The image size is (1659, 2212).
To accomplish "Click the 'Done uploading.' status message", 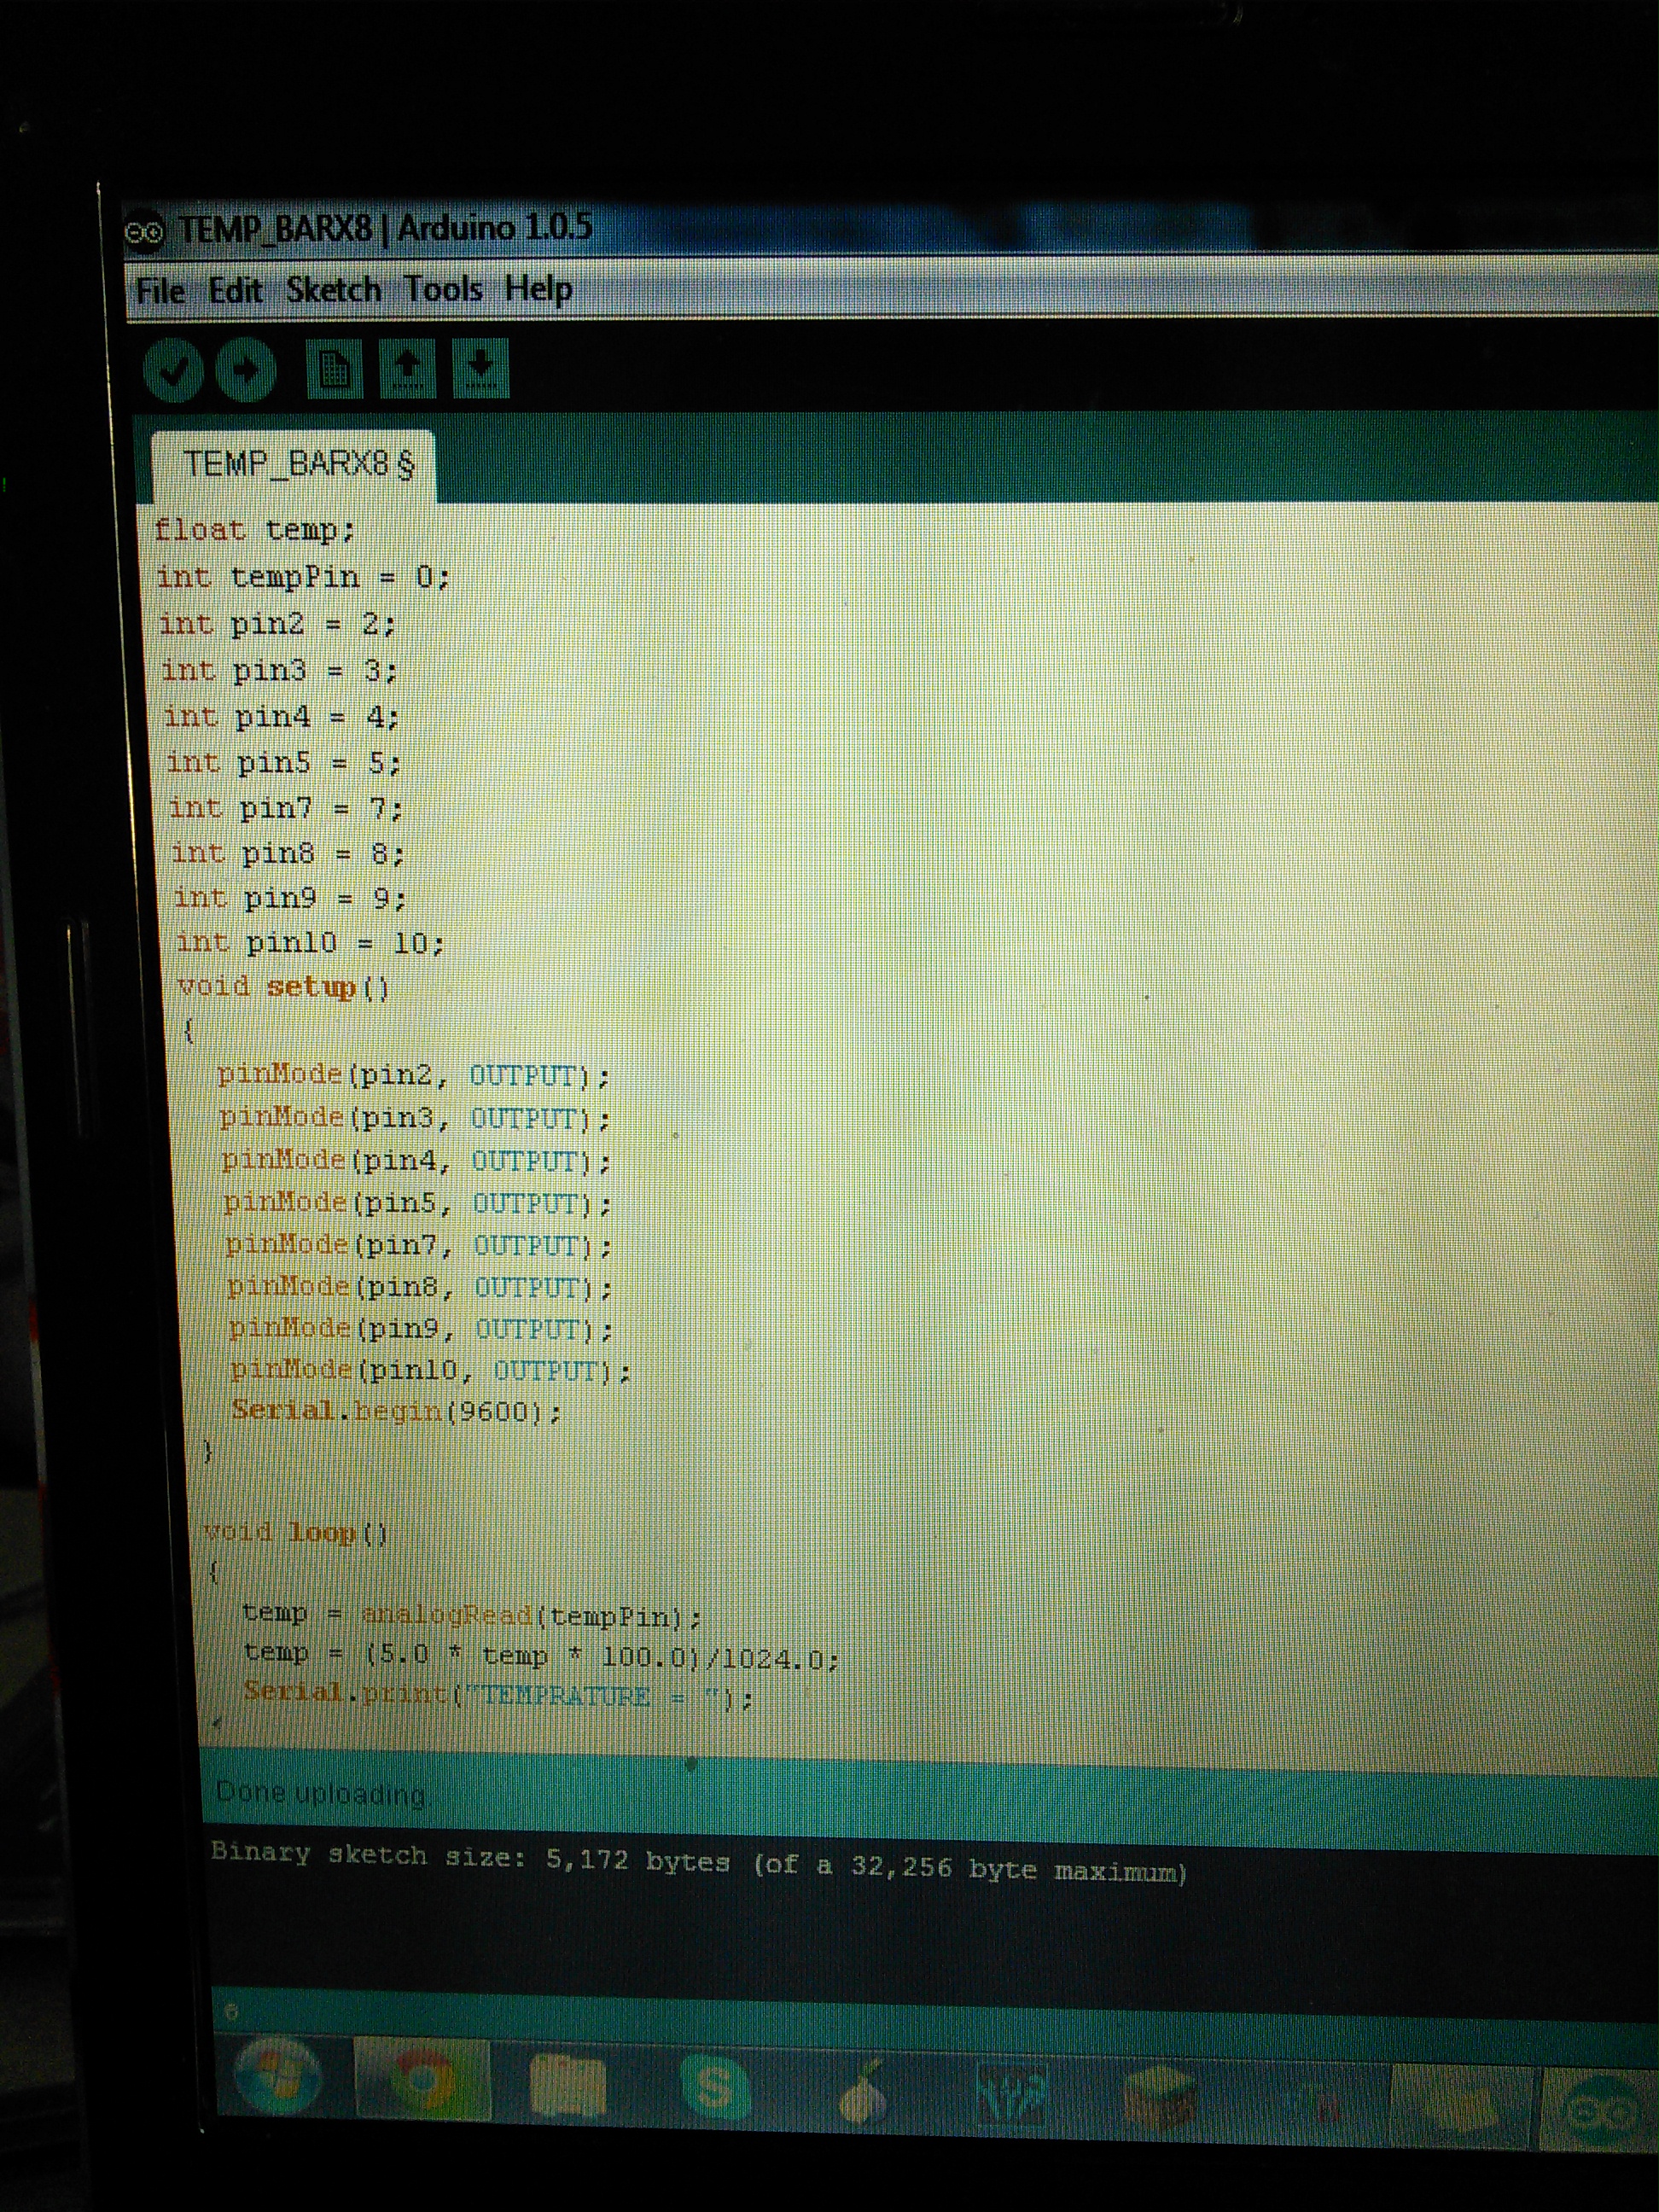I will point(322,1793).
